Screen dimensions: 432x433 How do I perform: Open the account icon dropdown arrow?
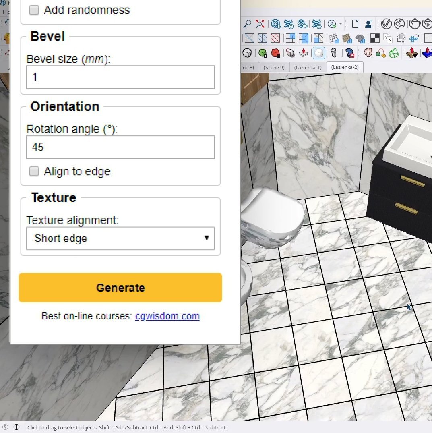340,24
